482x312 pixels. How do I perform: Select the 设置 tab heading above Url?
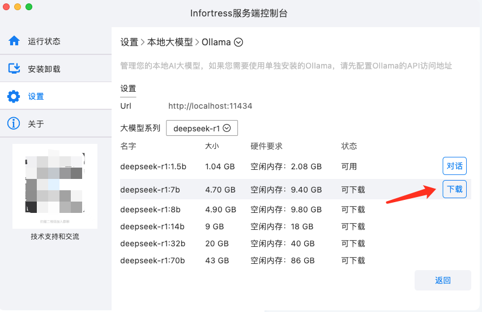coord(128,89)
